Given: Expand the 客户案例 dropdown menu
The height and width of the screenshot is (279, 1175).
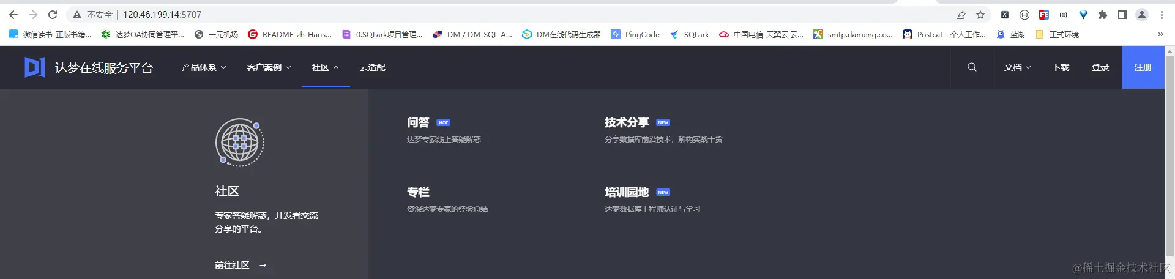Looking at the screenshot, I should point(269,67).
